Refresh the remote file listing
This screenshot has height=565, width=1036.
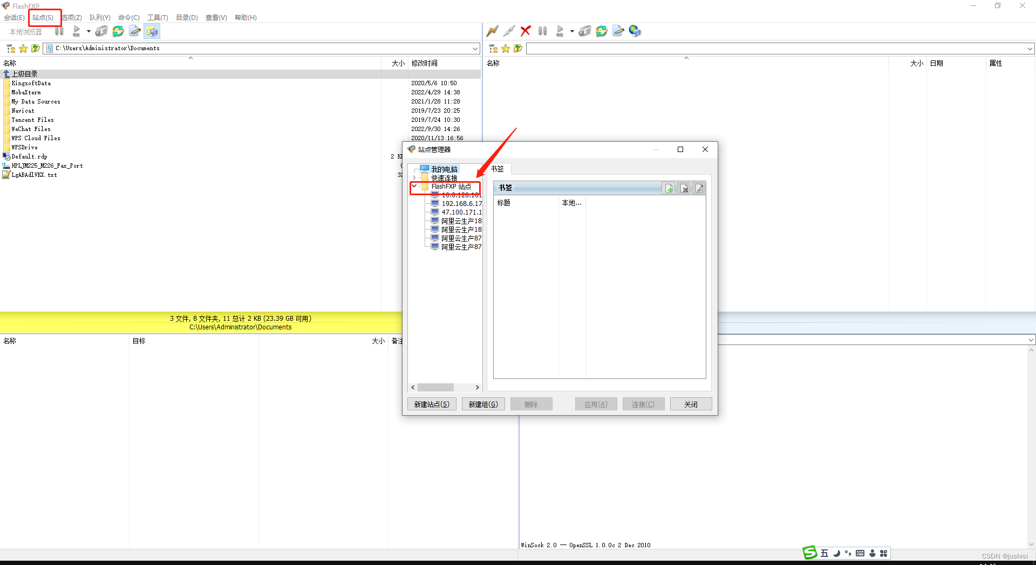click(x=601, y=31)
